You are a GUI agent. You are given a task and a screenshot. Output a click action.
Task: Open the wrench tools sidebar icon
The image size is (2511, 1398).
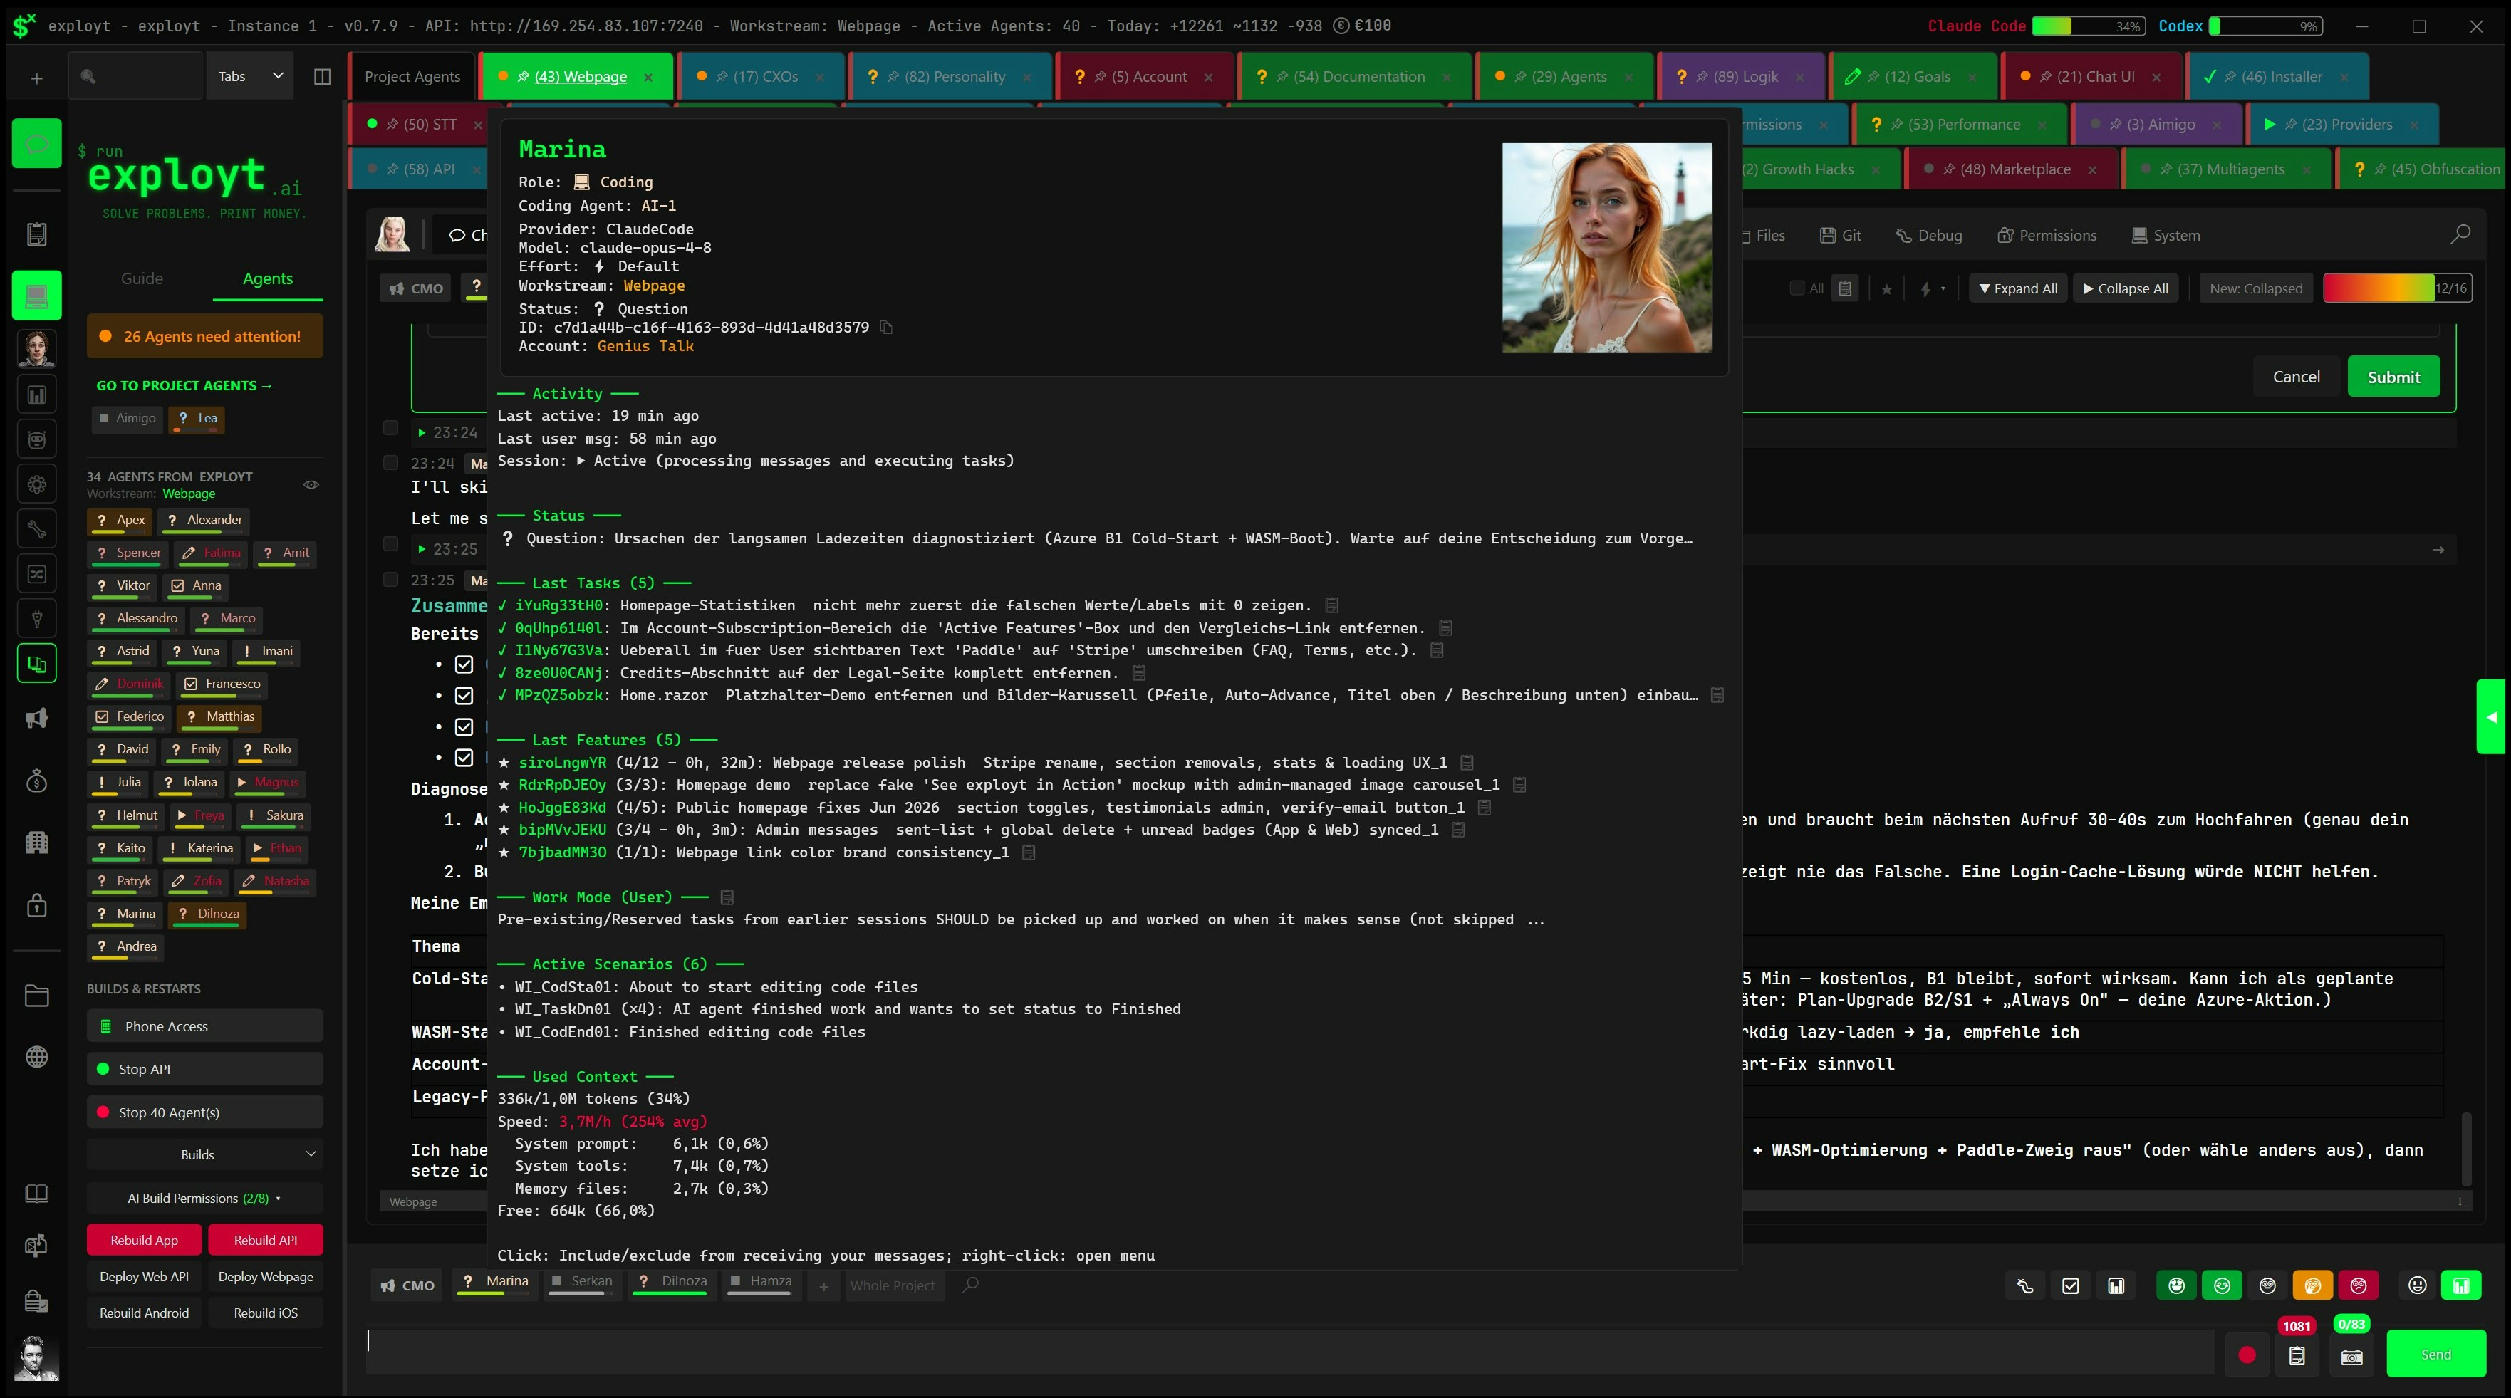(37, 529)
